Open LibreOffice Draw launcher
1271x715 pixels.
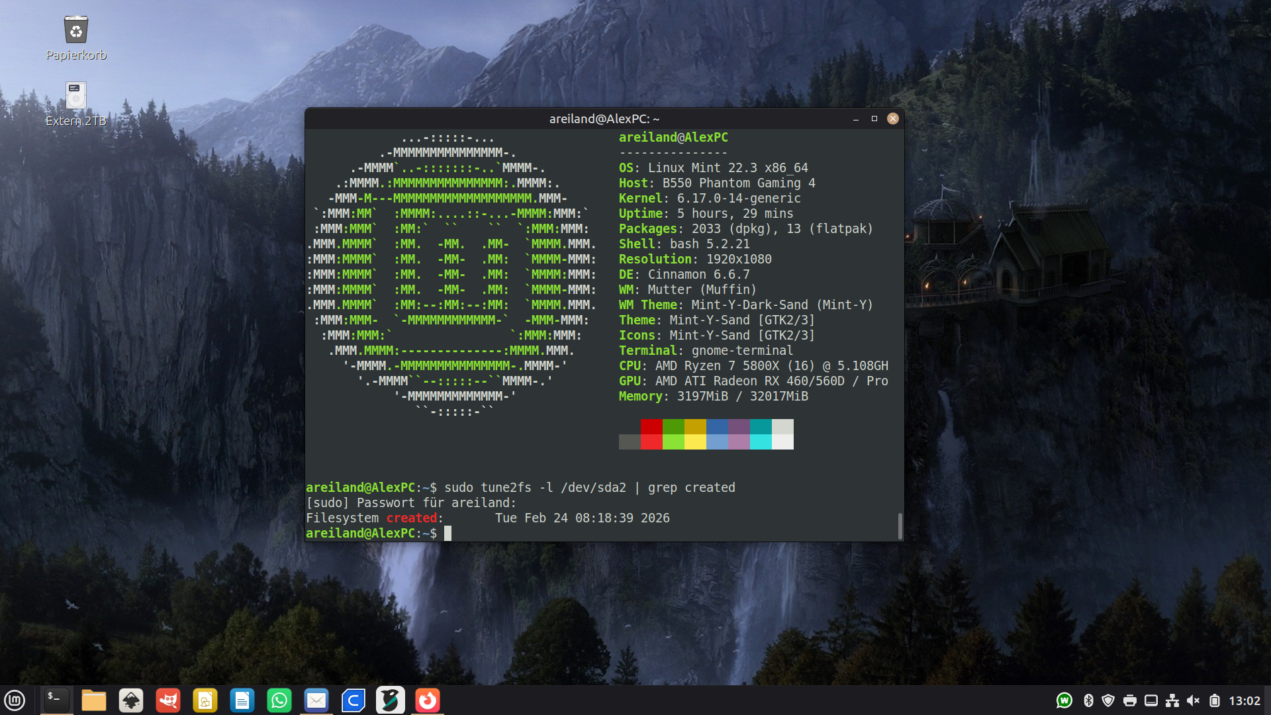point(205,700)
